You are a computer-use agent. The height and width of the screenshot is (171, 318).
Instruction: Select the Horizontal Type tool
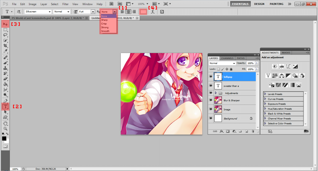(5, 106)
